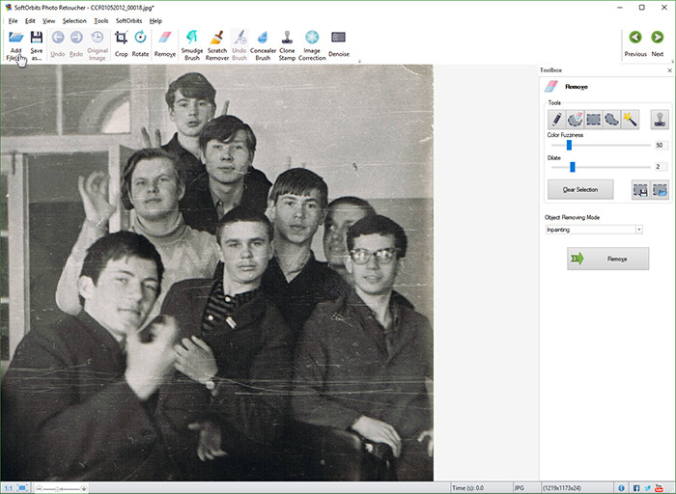The height and width of the screenshot is (494, 676).
Task: Open the Denoise tool
Action: coord(338,38)
